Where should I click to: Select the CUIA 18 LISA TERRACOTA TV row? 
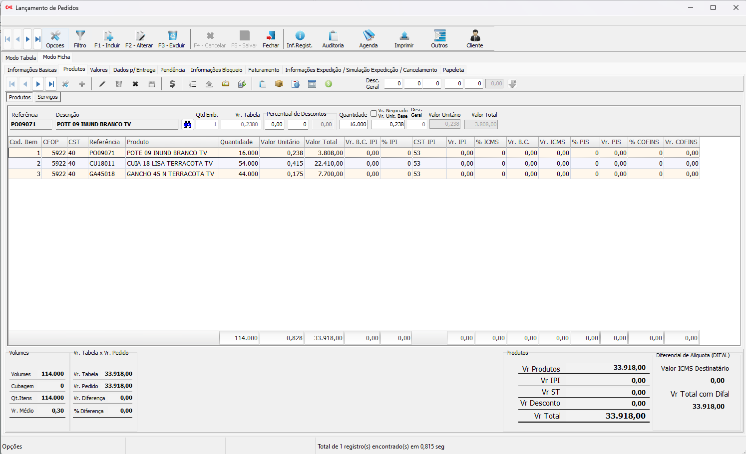click(x=170, y=163)
